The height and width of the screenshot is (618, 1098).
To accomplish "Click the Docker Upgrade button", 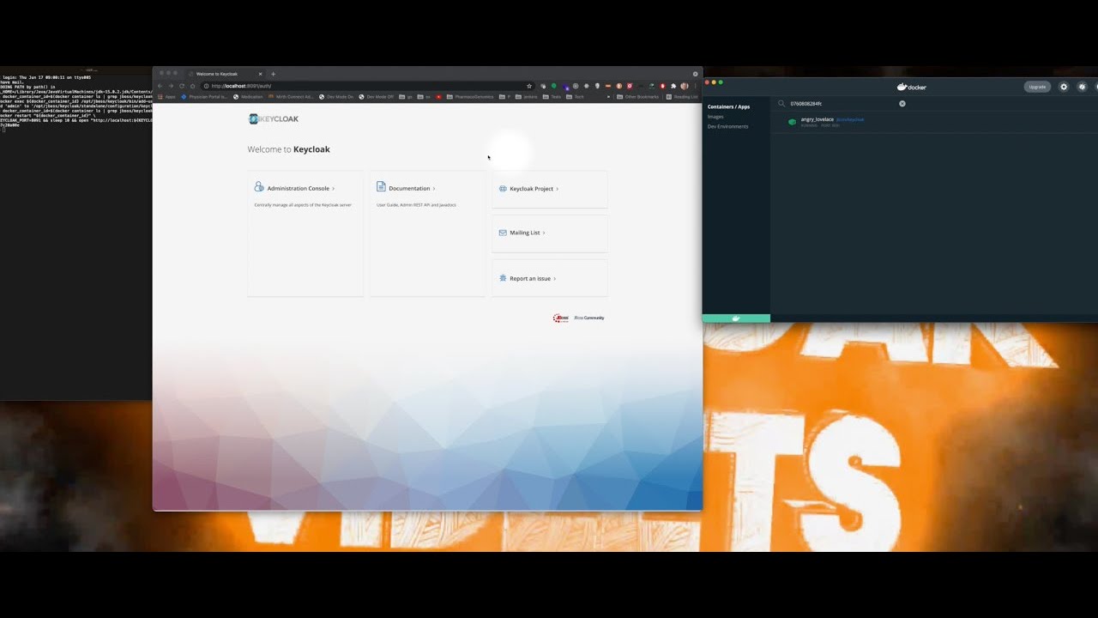I will (1037, 87).
